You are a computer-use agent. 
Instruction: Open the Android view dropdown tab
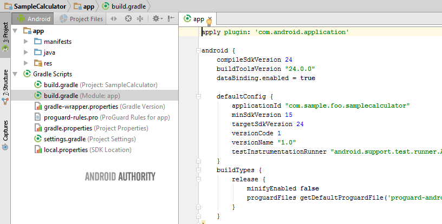click(33, 19)
